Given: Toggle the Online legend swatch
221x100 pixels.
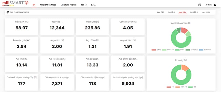Looking at the screenshot, I should (x=177, y=50).
